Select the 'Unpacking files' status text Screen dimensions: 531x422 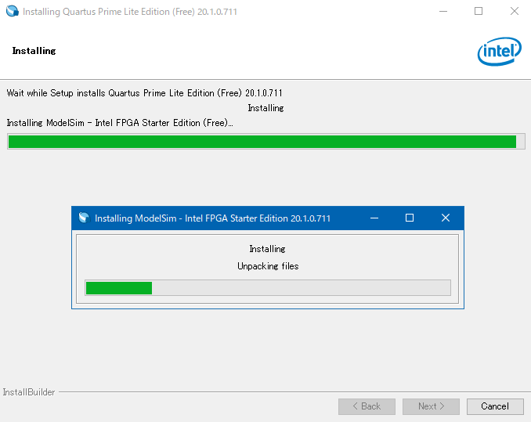click(x=268, y=266)
